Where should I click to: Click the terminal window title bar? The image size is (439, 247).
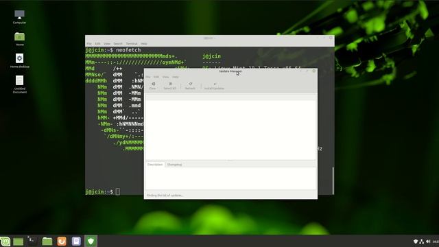click(209, 38)
